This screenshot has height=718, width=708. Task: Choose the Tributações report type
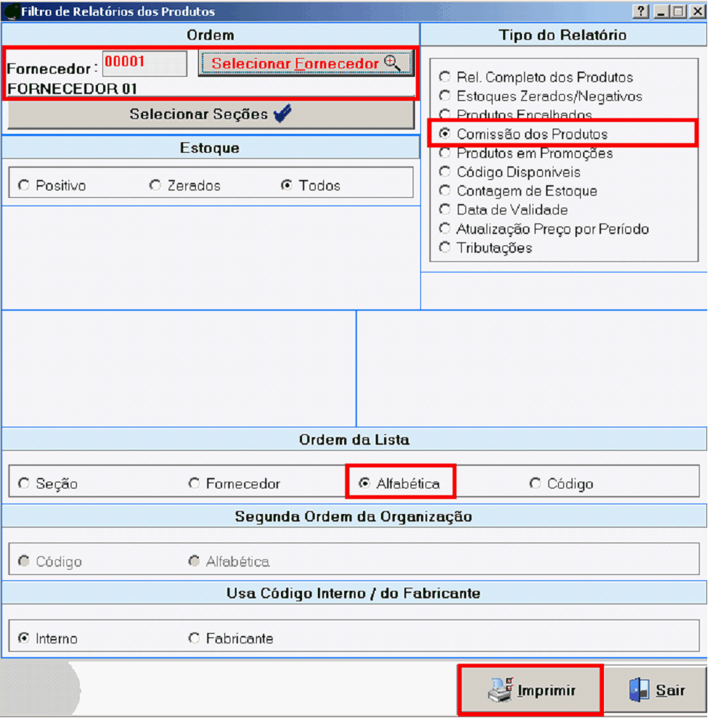[445, 248]
